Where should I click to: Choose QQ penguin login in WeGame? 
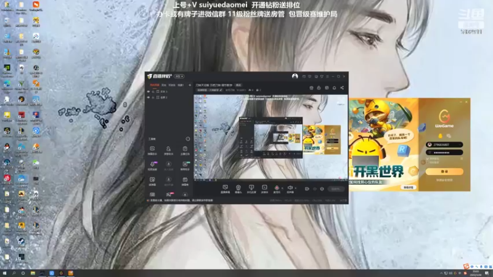point(440,135)
